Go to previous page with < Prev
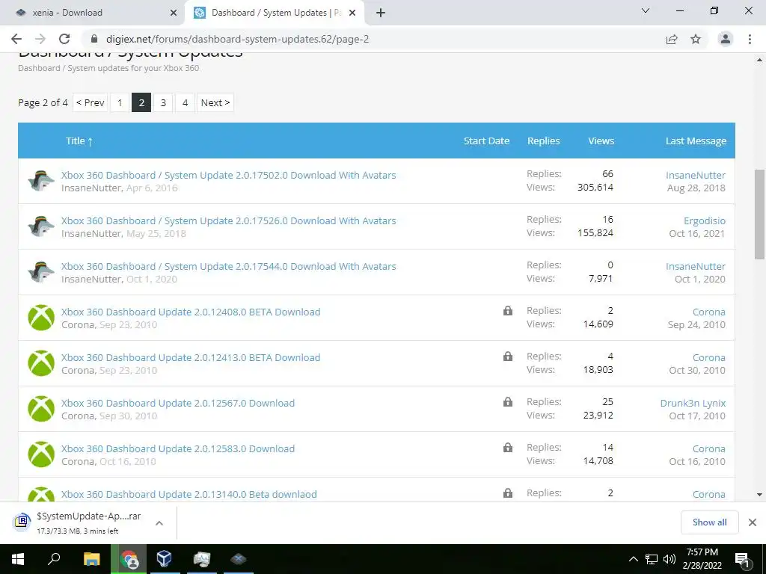This screenshot has height=574, width=766. click(x=90, y=102)
